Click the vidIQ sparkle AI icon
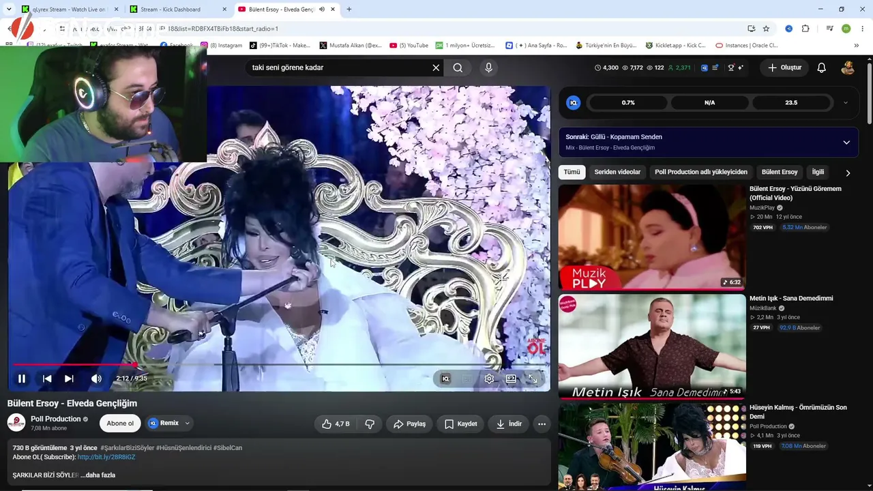This screenshot has width=873, height=491. click(741, 68)
